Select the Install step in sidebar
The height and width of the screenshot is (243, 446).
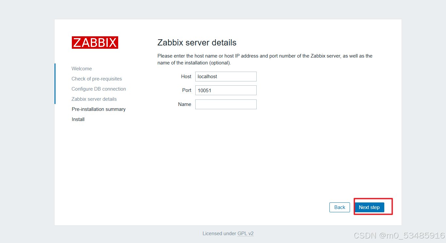[78, 119]
